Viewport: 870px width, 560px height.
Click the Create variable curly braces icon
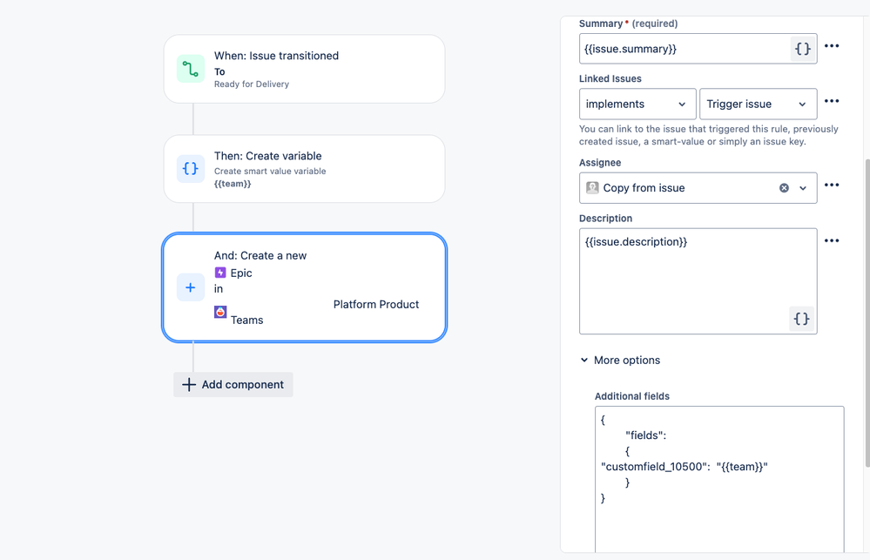pos(191,169)
